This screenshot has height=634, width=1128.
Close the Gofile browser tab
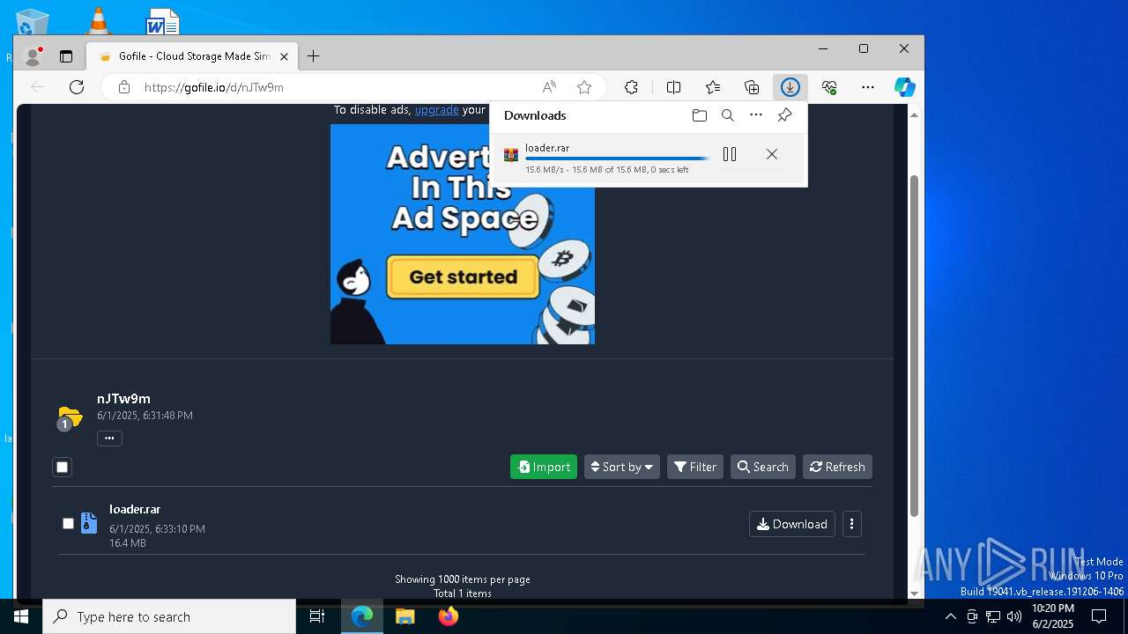pyautogui.click(x=284, y=56)
